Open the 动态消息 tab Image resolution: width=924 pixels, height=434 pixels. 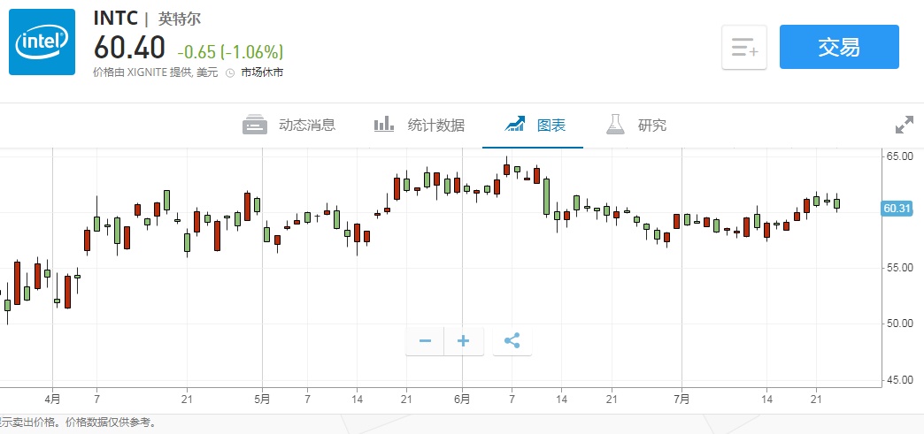(x=307, y=126)
